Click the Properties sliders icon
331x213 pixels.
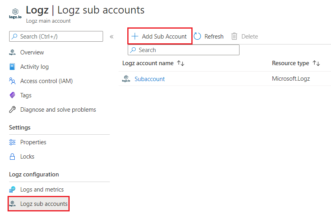pos(12,142)
